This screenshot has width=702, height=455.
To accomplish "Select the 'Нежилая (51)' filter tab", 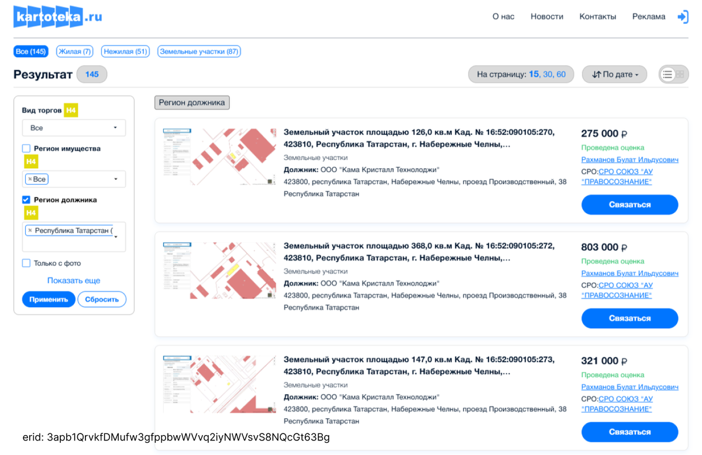I will tap(125, 51).
